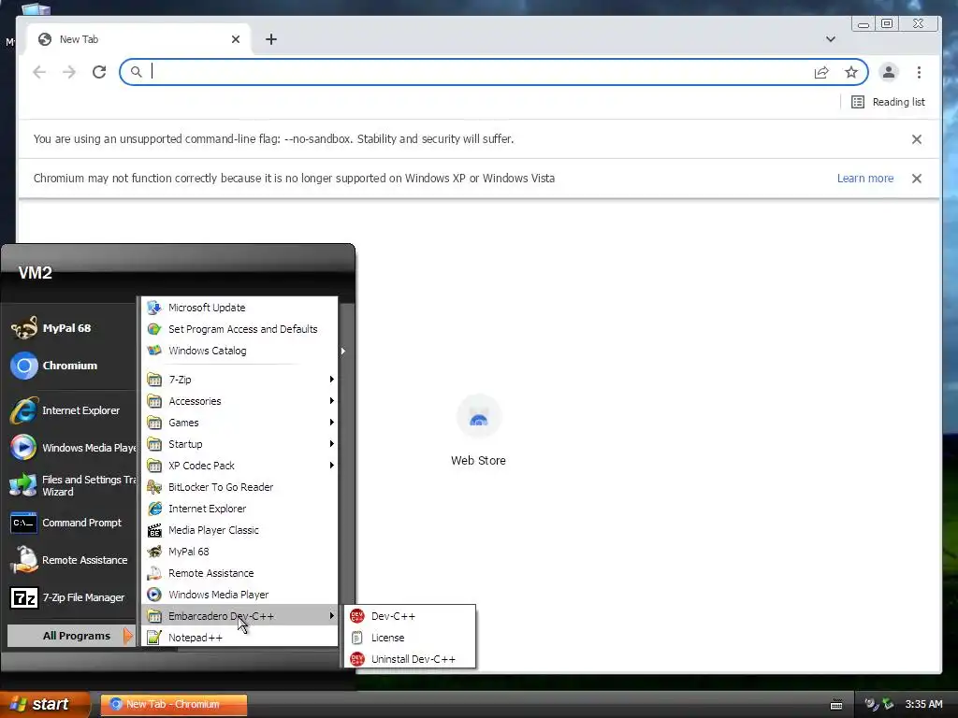
Task: Click the share page icon in the address bar
Action: point(821,73)
